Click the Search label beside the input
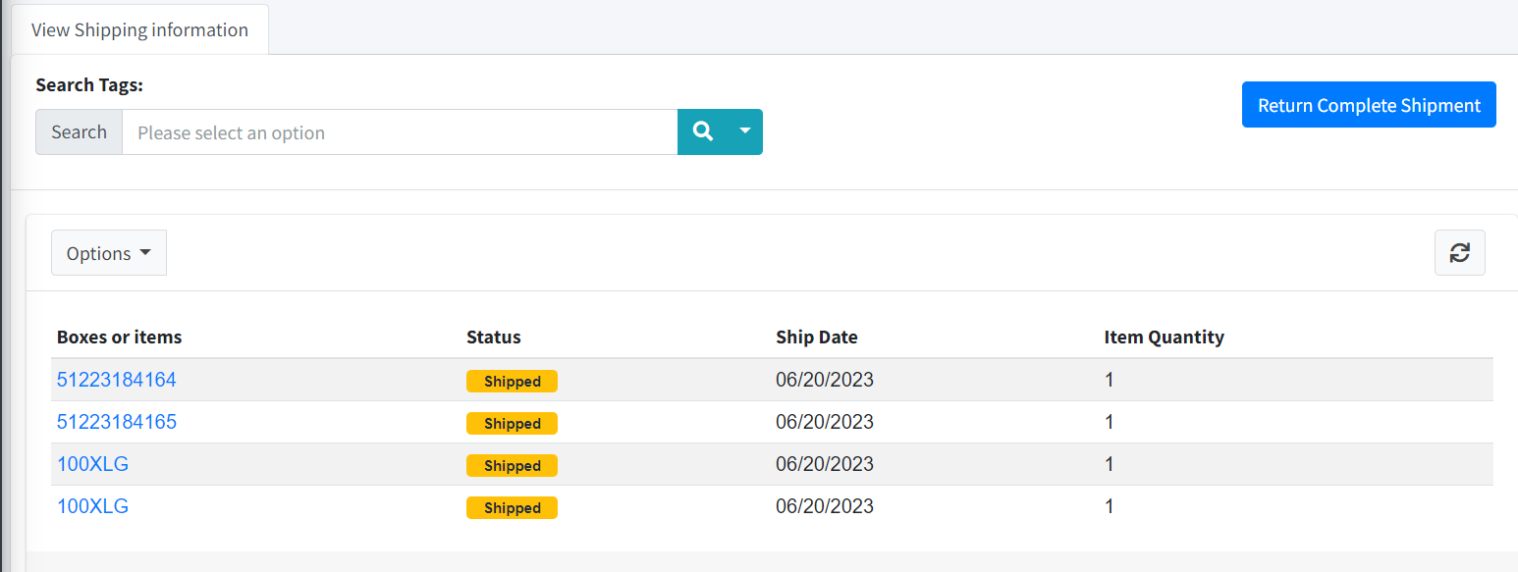Viewport: 1518px width, 572px height. click(79, 132)
